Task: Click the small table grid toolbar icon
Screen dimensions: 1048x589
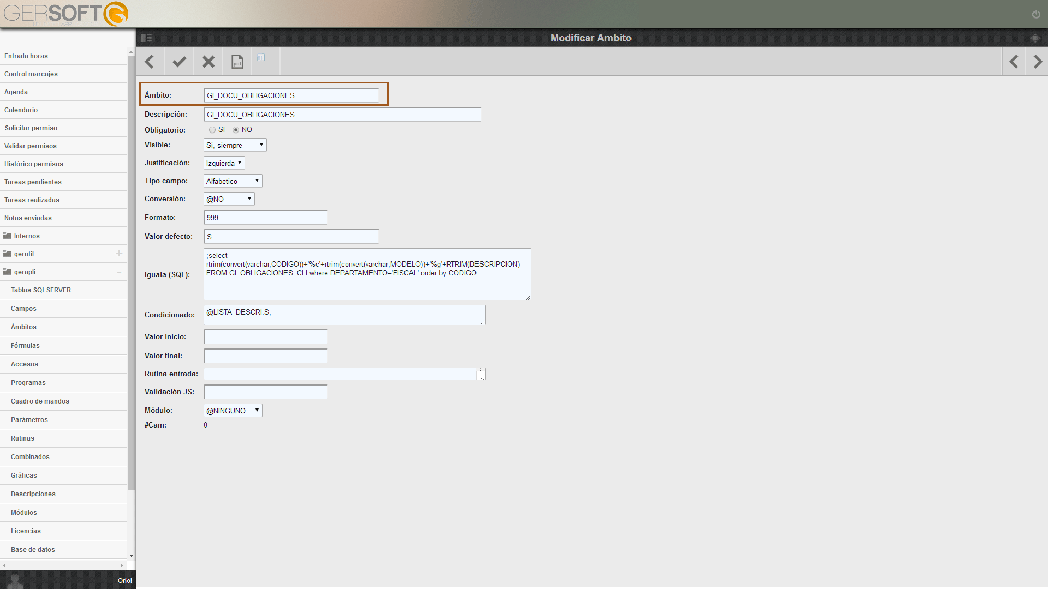Action: pos(261,57)
